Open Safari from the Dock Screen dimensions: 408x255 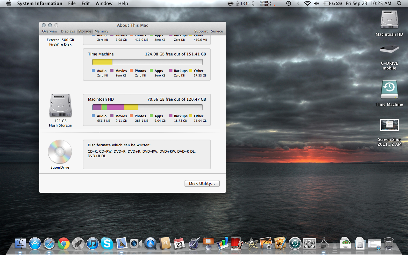click(x=49, y=244)
